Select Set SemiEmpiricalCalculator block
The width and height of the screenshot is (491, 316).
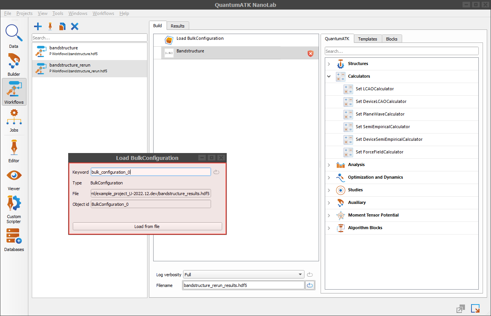402,127
